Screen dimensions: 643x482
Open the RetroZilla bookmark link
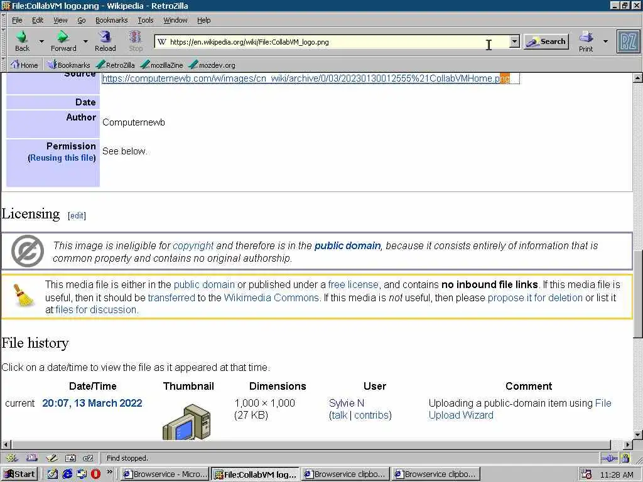click(116, 65)
